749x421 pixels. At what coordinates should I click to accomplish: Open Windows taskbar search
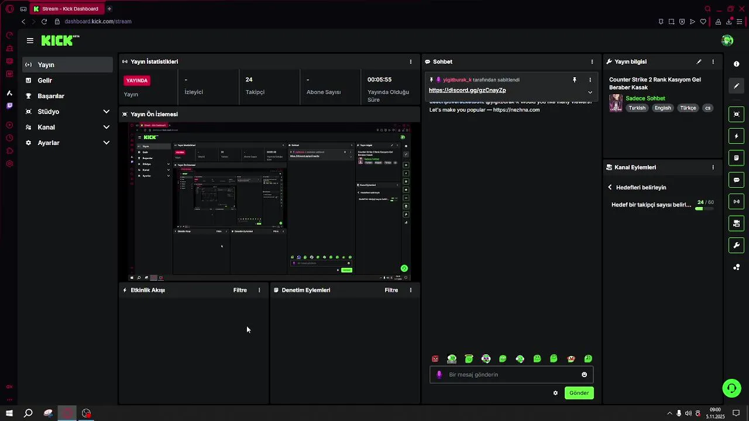pyautogui.click(x=28, y=413)
